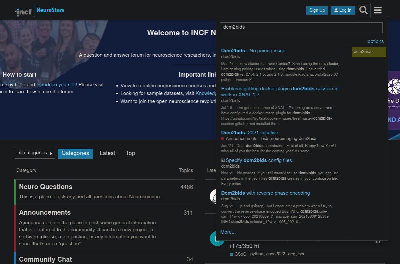Click the GSoC category badge

pos(238,254)
